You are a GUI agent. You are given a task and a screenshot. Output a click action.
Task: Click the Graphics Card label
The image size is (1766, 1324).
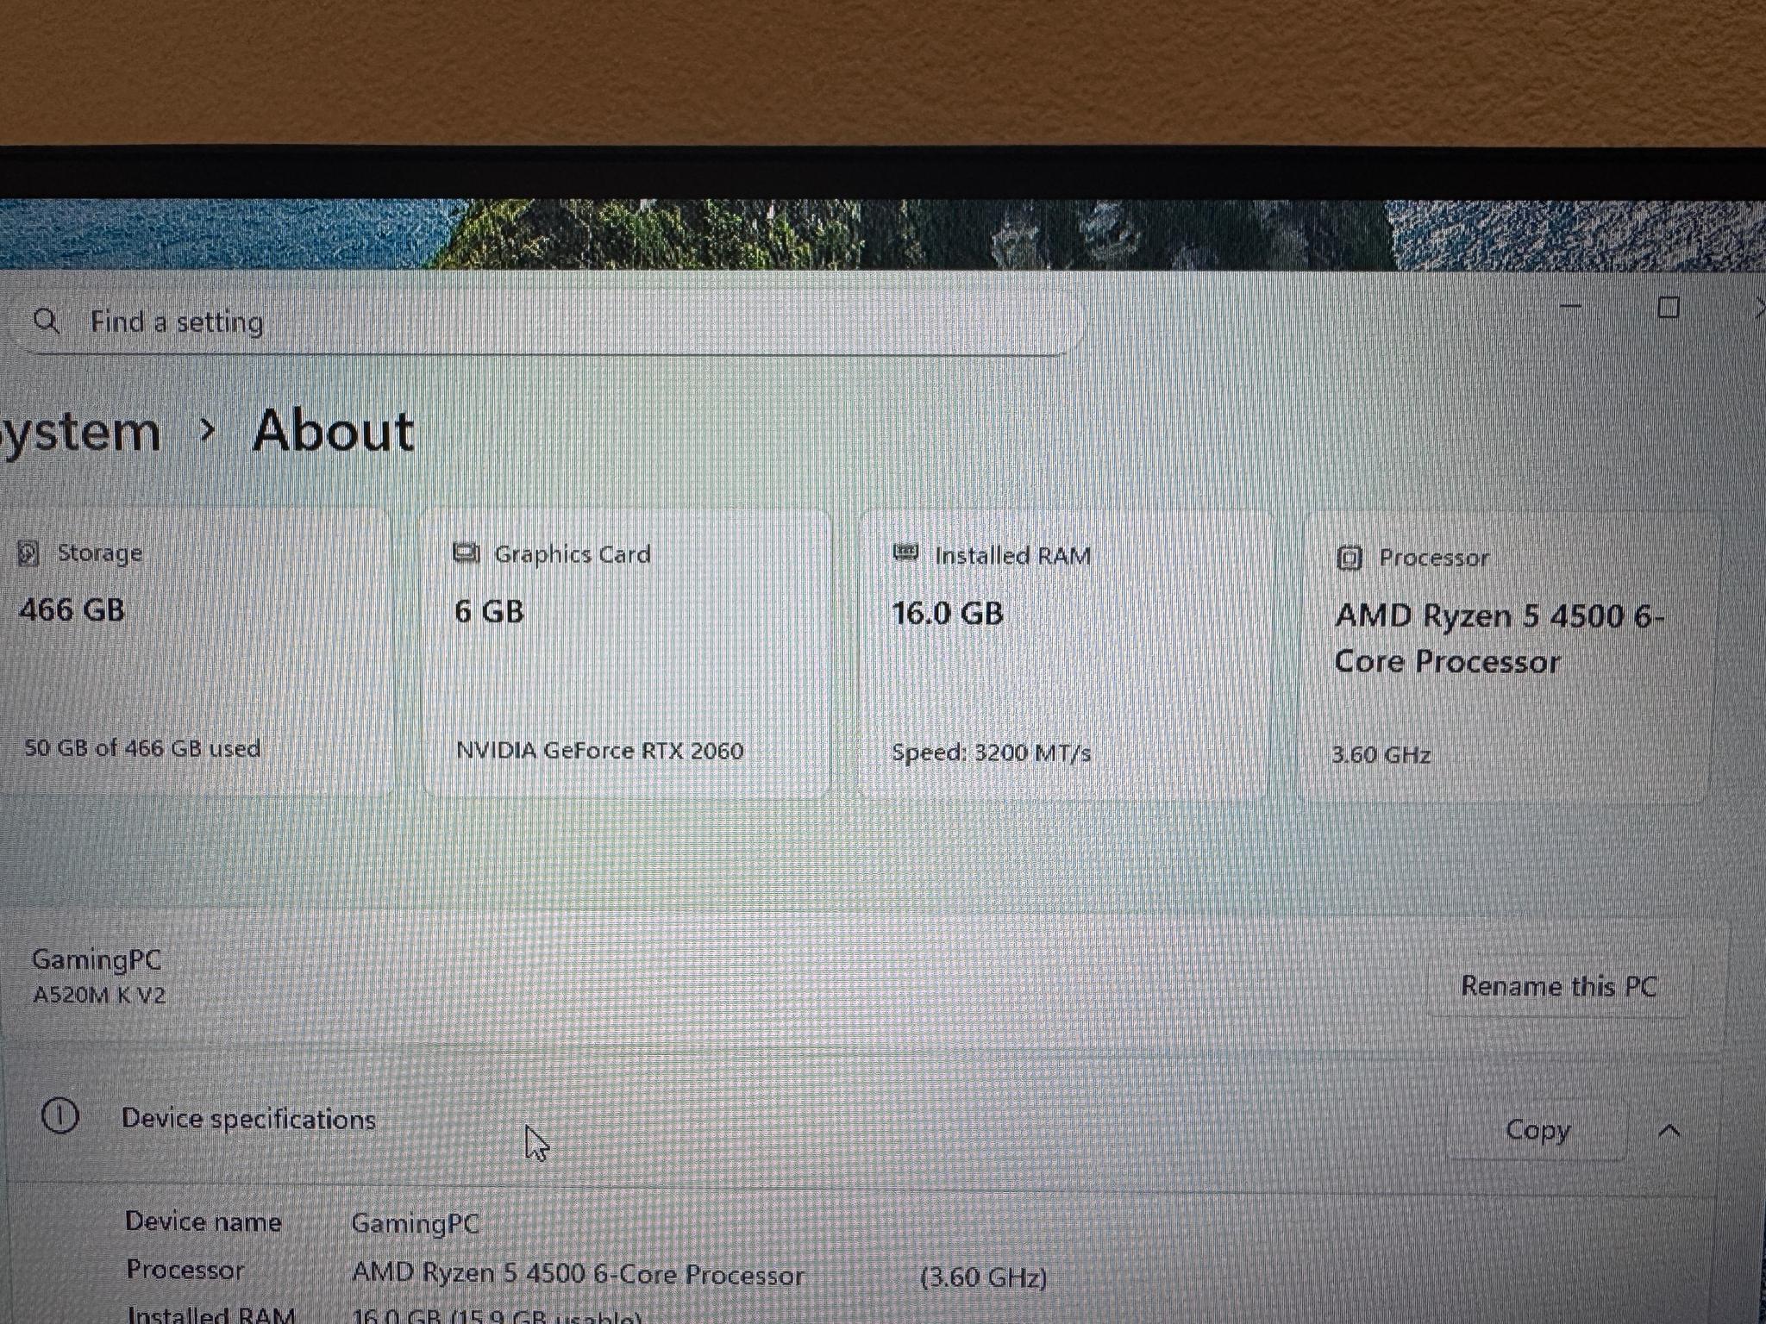(x=573, y=554)
